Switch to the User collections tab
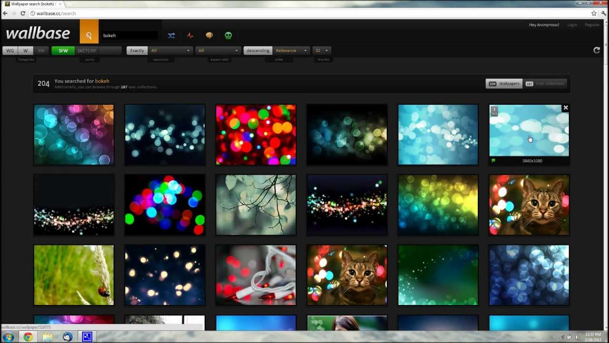 point(545,84)
